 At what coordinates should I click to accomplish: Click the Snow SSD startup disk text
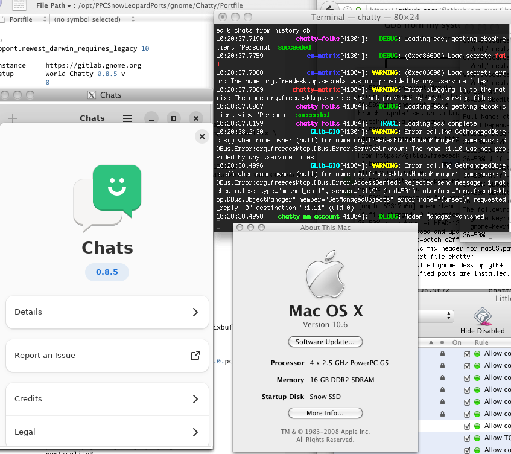click(325, 397)
